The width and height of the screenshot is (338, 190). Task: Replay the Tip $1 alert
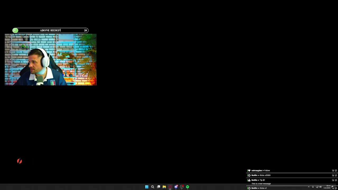(x=336, y=180)
